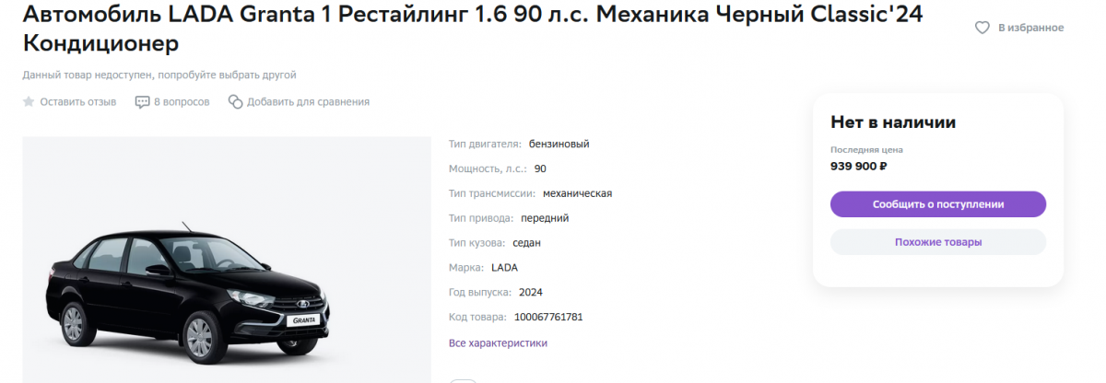
Task: Expand Все характеристики link
Action: (x=498, y=343)
